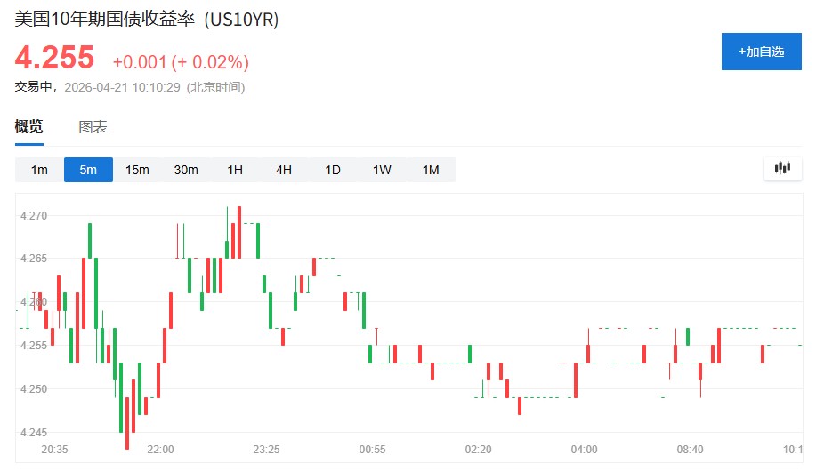Choose the 4H timeframe
Screen dimensions: 816x471
[284, 170]
